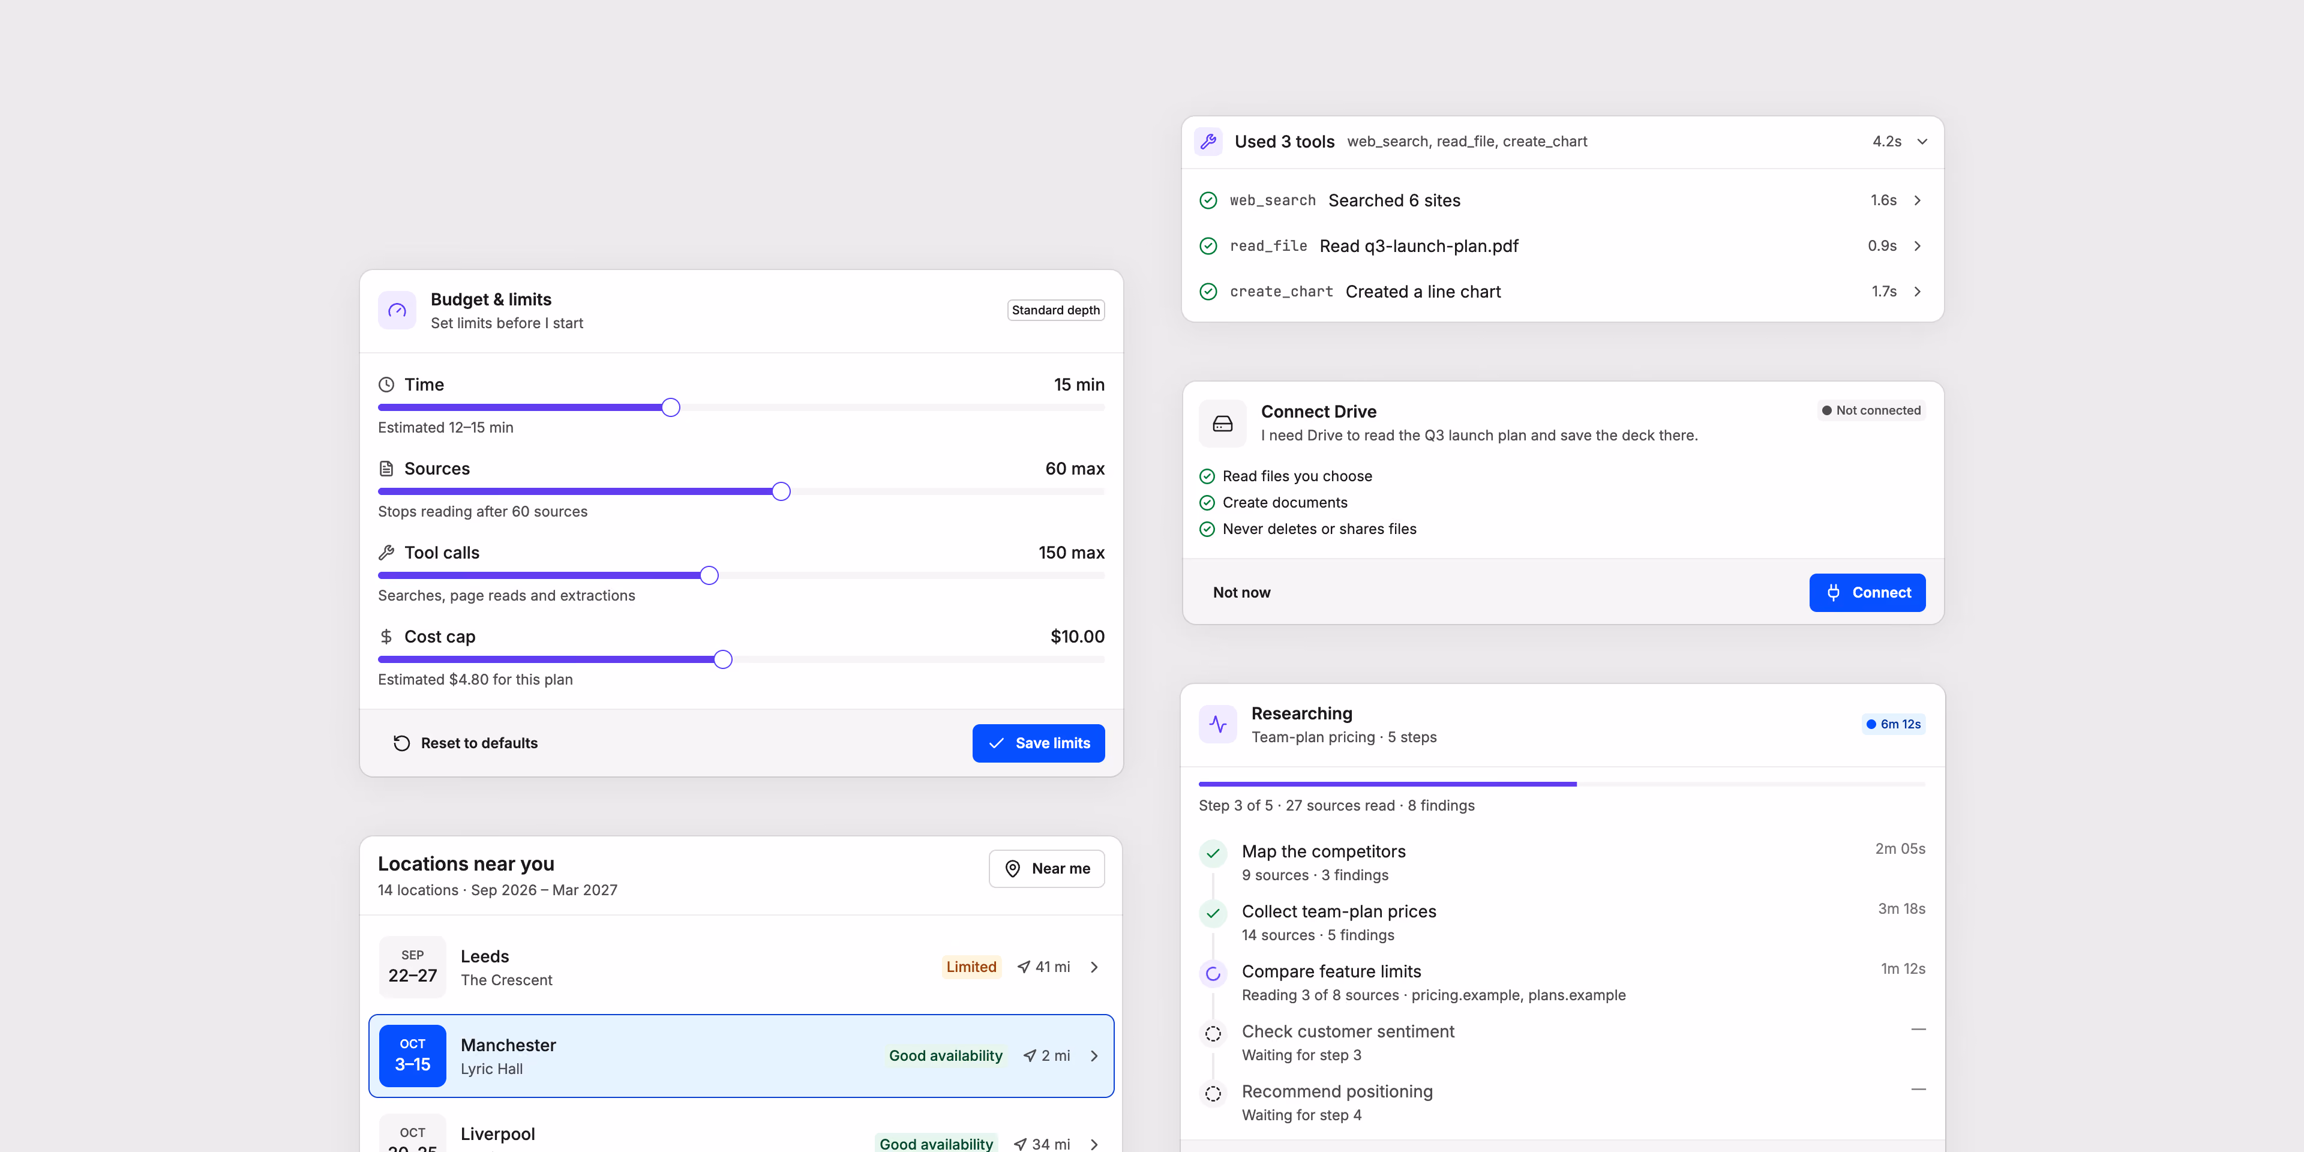The image size is (2304, 1152).
Task: Click the Save limits button
Action: pos(1039,743)
